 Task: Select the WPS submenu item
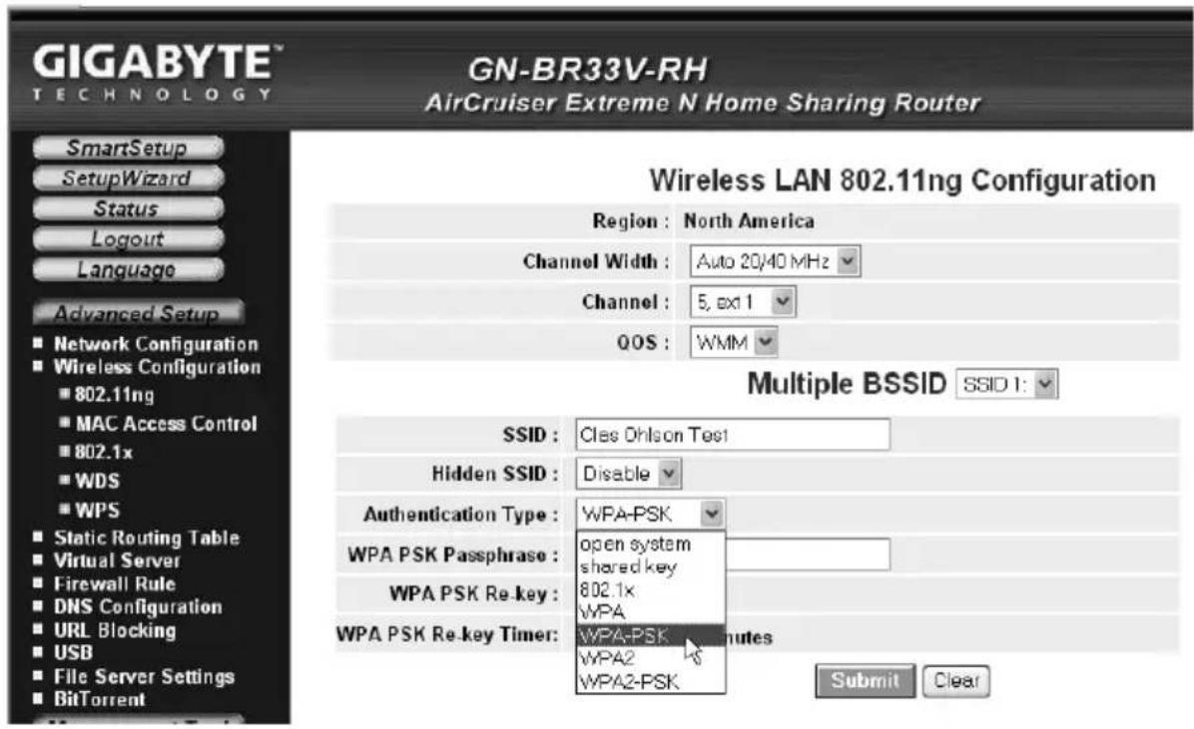[97, 510]
